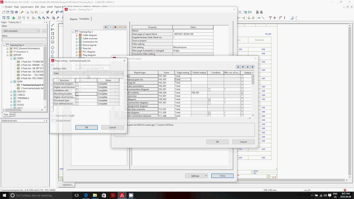Switch to List tab in Pages navigator
354x199 pixels.
tap(12, 114)
